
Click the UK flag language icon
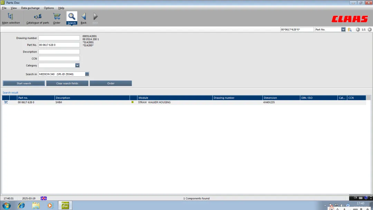(x=44, y=198)
